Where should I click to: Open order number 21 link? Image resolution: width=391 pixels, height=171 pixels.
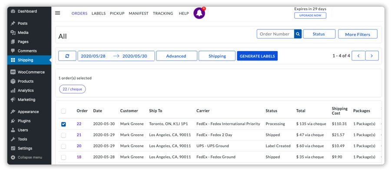79,135
